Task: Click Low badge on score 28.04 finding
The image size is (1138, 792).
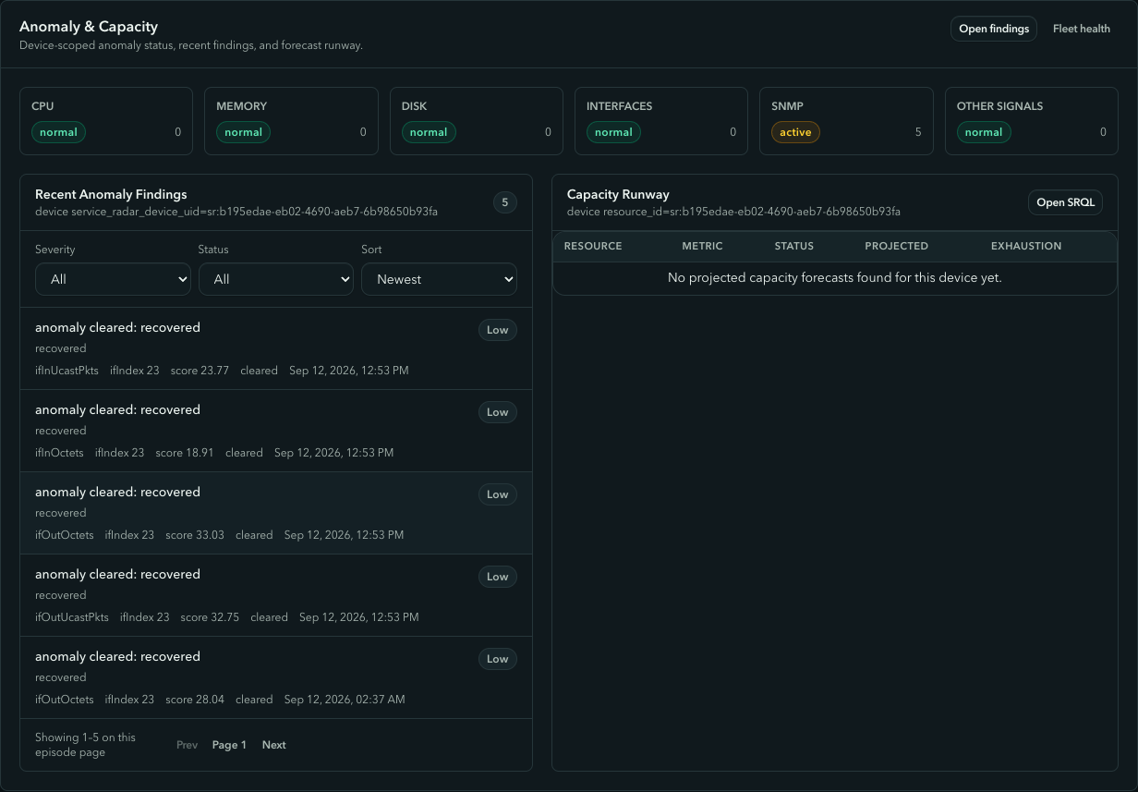Action: click(x=498, y=659)
